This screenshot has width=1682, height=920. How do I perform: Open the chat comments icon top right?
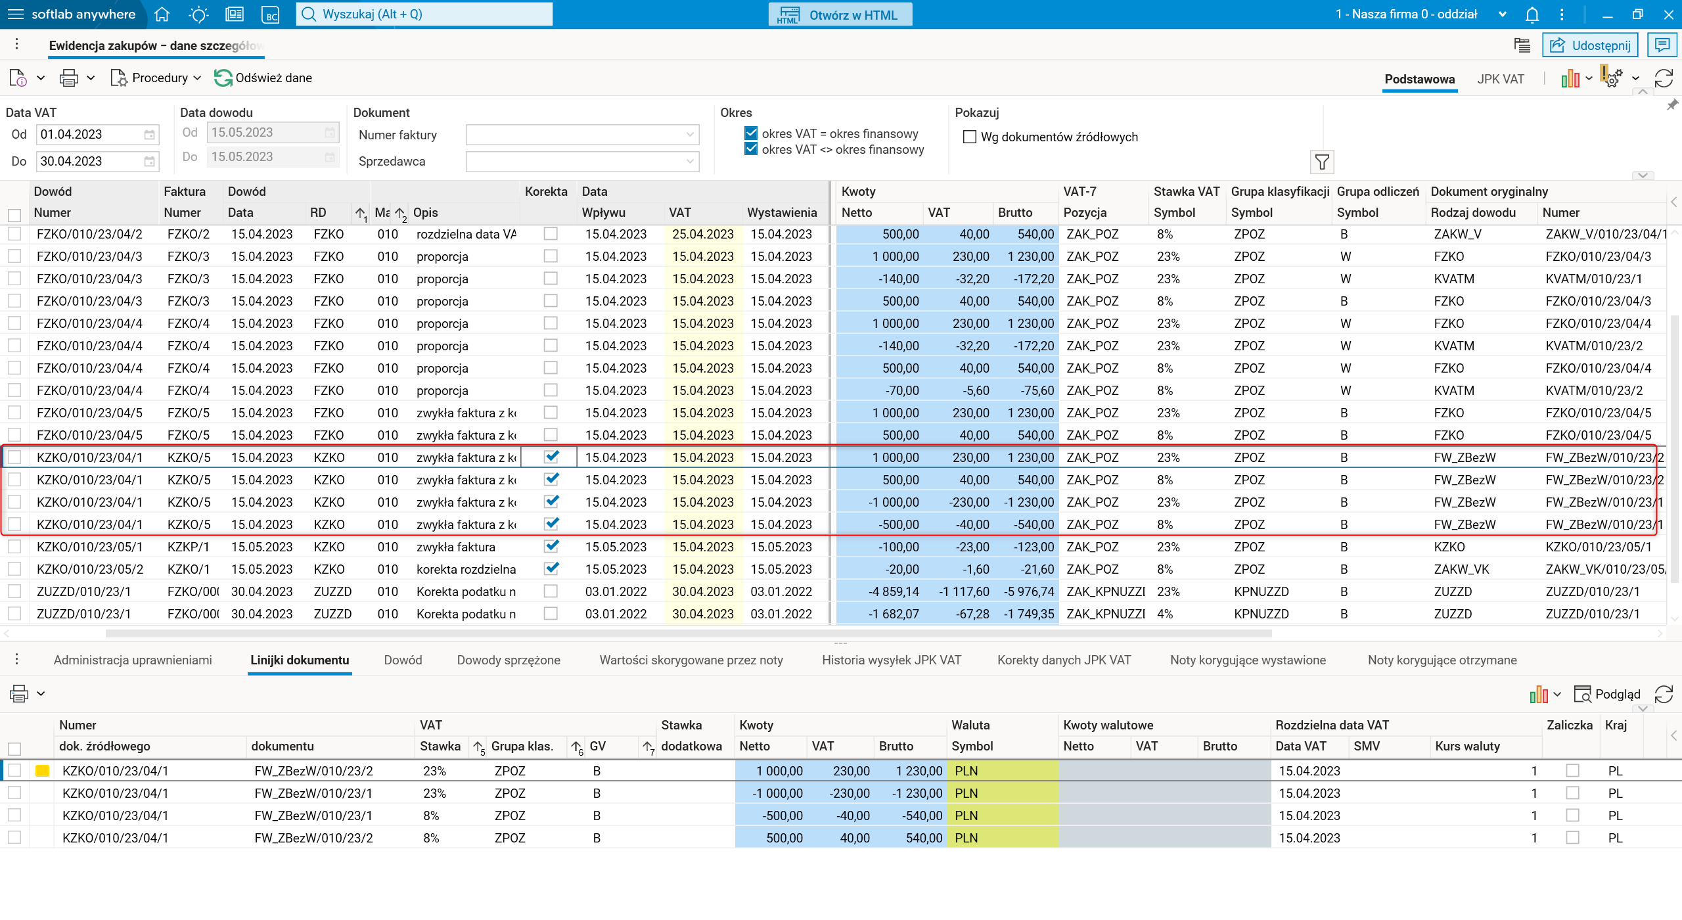coord(1662,45)
